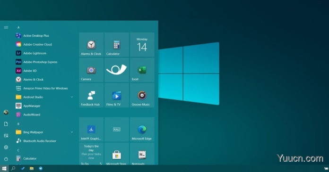Open the Films & TV tile
The width and height of the screenshot is (329, 172).
pos(117,95)
